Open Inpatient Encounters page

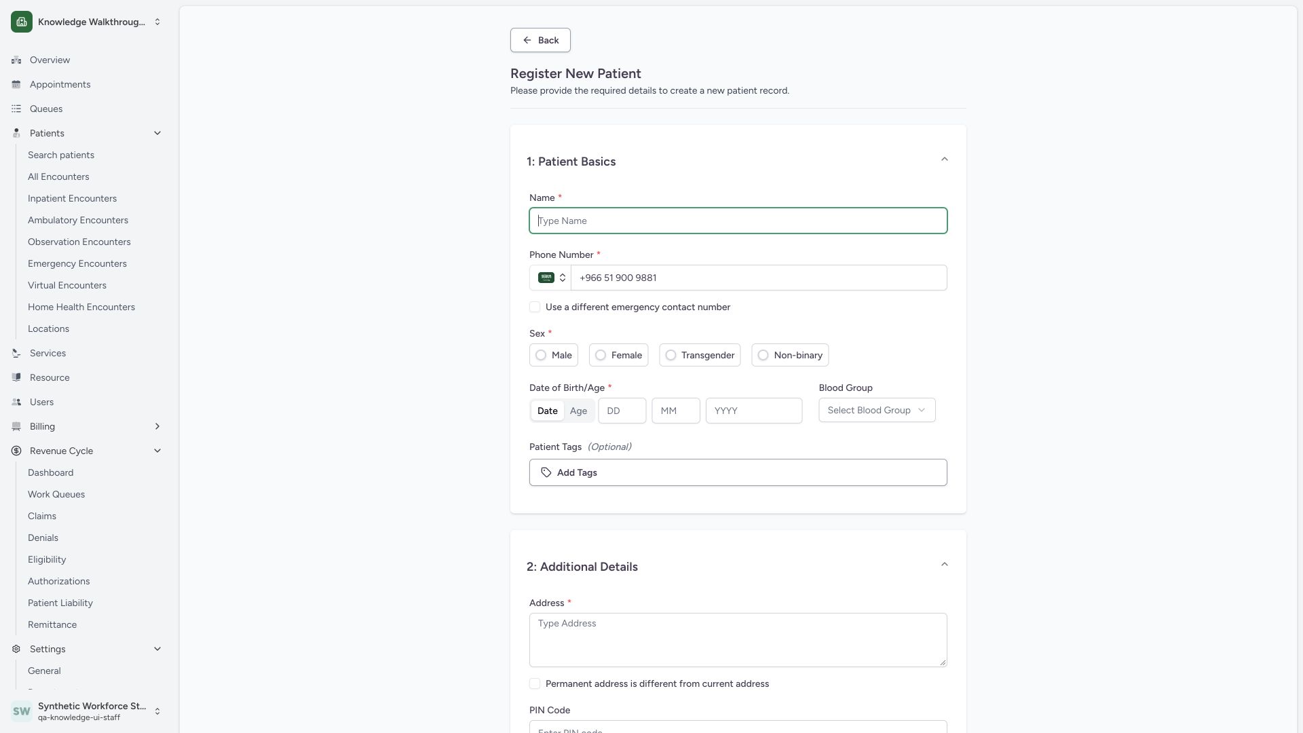[72, 198]
